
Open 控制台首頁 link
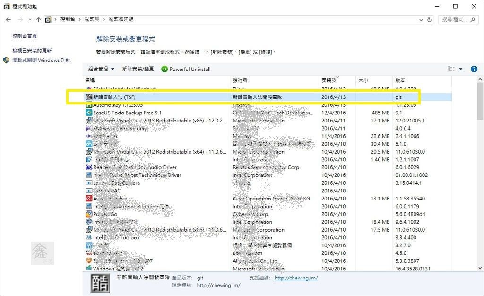pos(25,36)
